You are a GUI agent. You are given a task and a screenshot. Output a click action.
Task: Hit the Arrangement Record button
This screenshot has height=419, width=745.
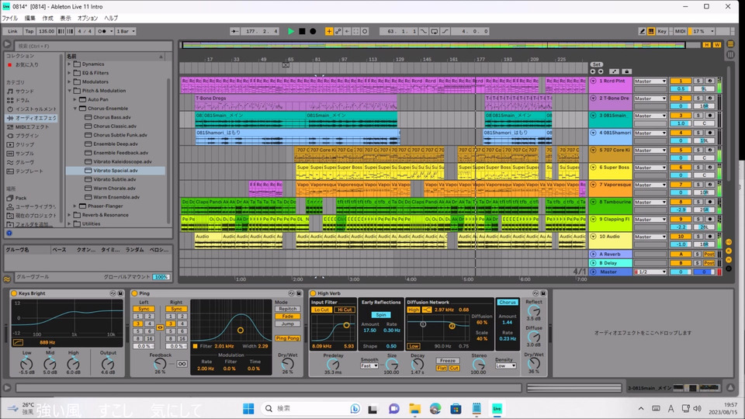tap(313, 31)
